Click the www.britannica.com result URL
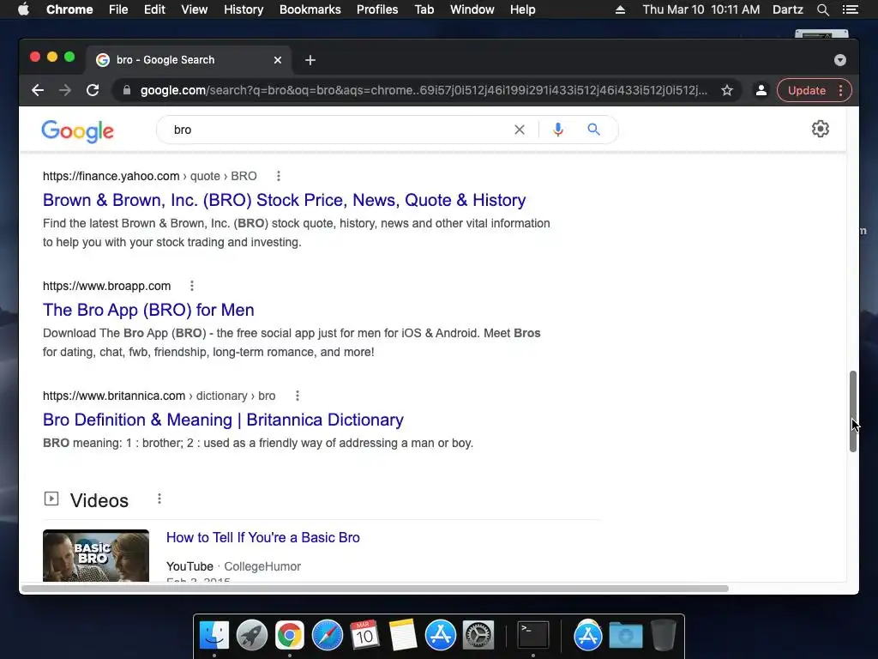The width and height of the screenshot is (878, 659). (x=159, y=396)
